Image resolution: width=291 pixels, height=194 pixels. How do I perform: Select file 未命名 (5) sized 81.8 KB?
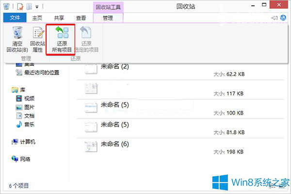tap(180, 128)
